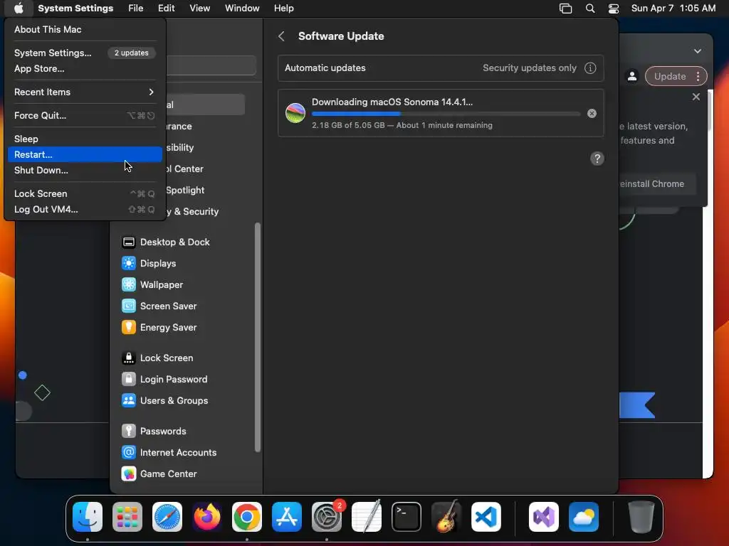729x546 pixels.
Task: Open Chrome profile avatar icon
Action: tap(632, 77)
